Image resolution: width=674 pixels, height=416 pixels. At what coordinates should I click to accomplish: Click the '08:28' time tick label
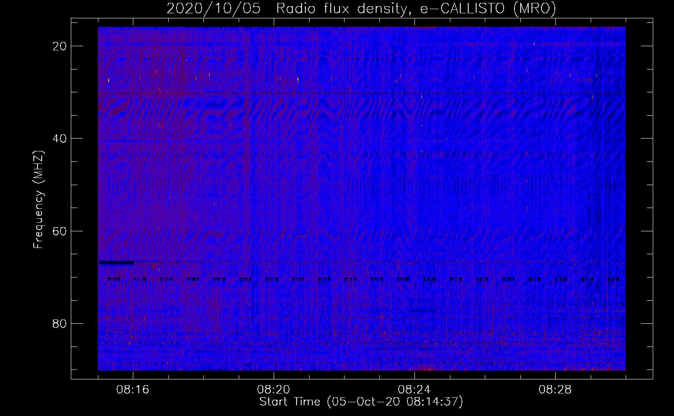(555, 390)
